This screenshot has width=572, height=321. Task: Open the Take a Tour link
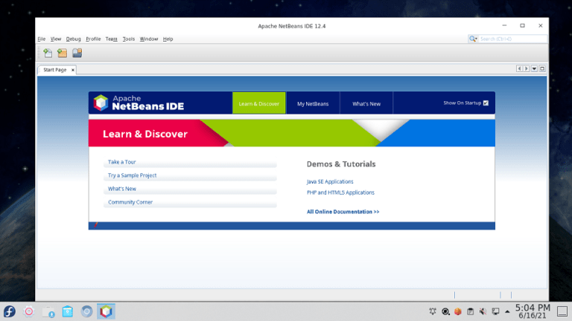point(122,162)
